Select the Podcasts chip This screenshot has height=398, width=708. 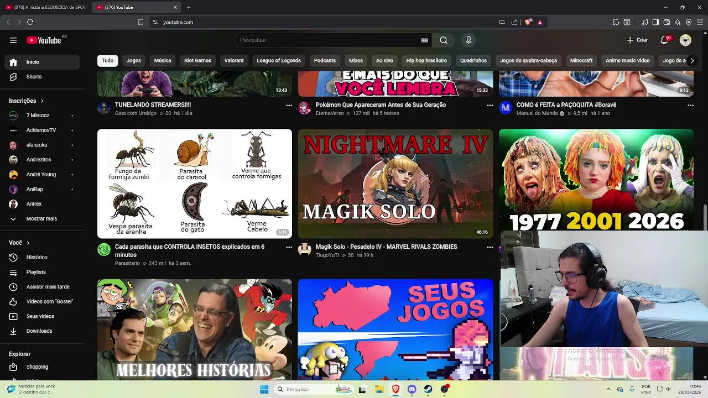pos(325,60)
